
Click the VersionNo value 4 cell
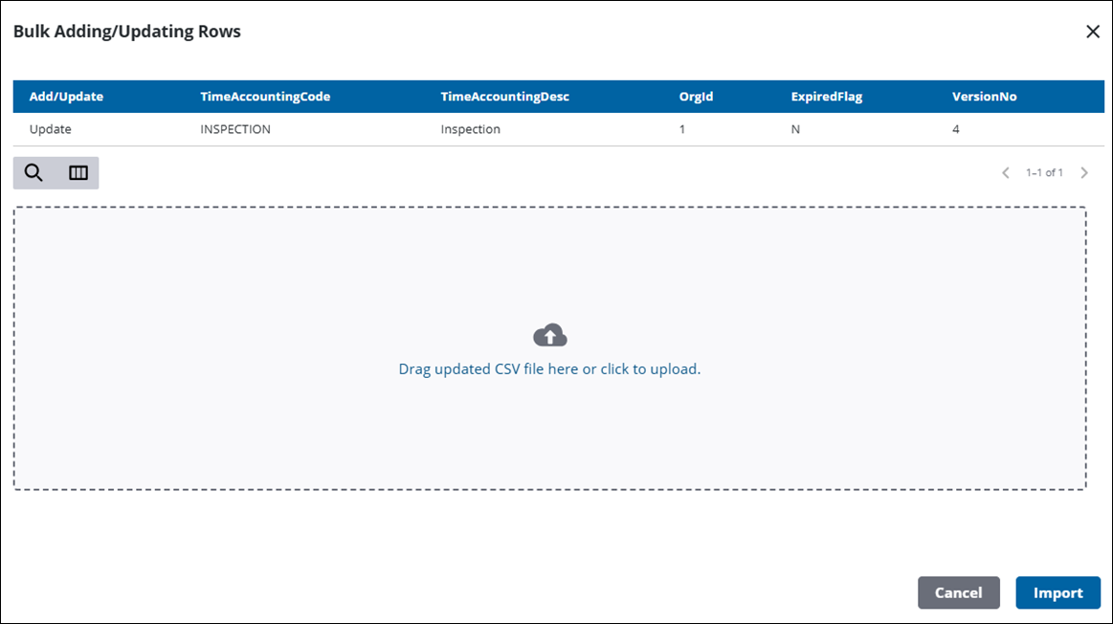(956, 129)
